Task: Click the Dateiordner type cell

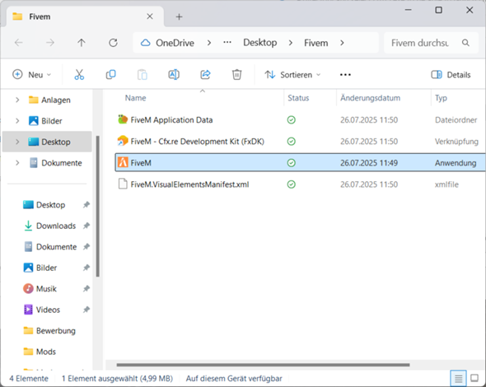Action: point(456,120)
